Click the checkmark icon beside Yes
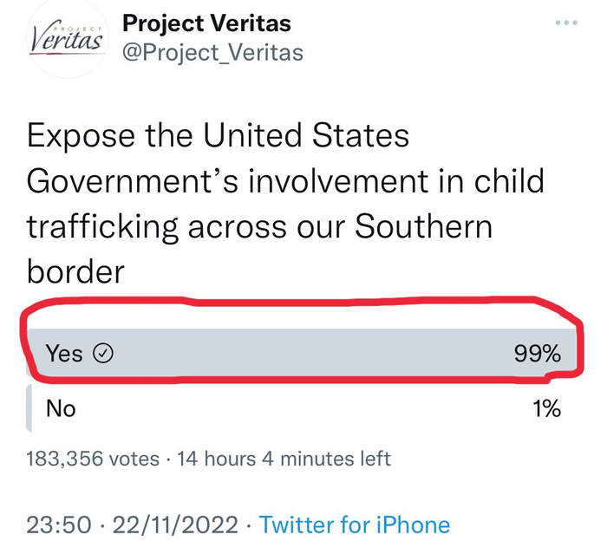Viewport: 607px width, 554px height. (103, 354)
